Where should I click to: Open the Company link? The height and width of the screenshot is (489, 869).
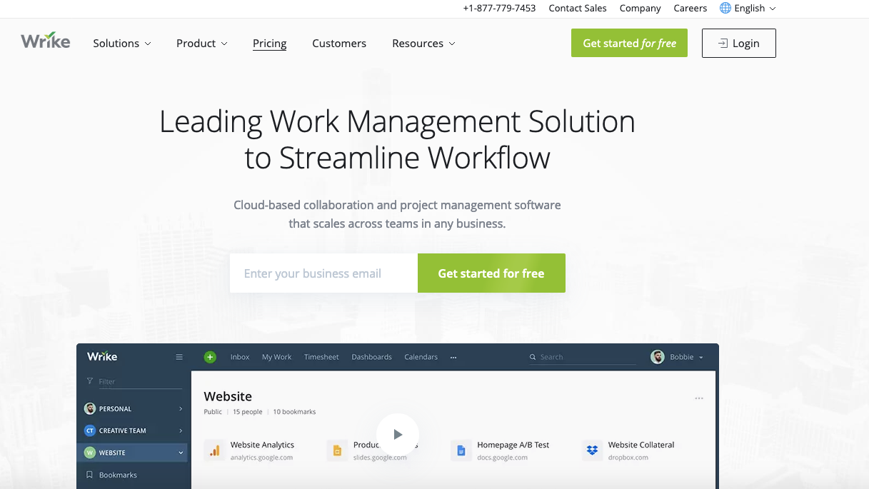pyautogui.click(x=640, y=8)
